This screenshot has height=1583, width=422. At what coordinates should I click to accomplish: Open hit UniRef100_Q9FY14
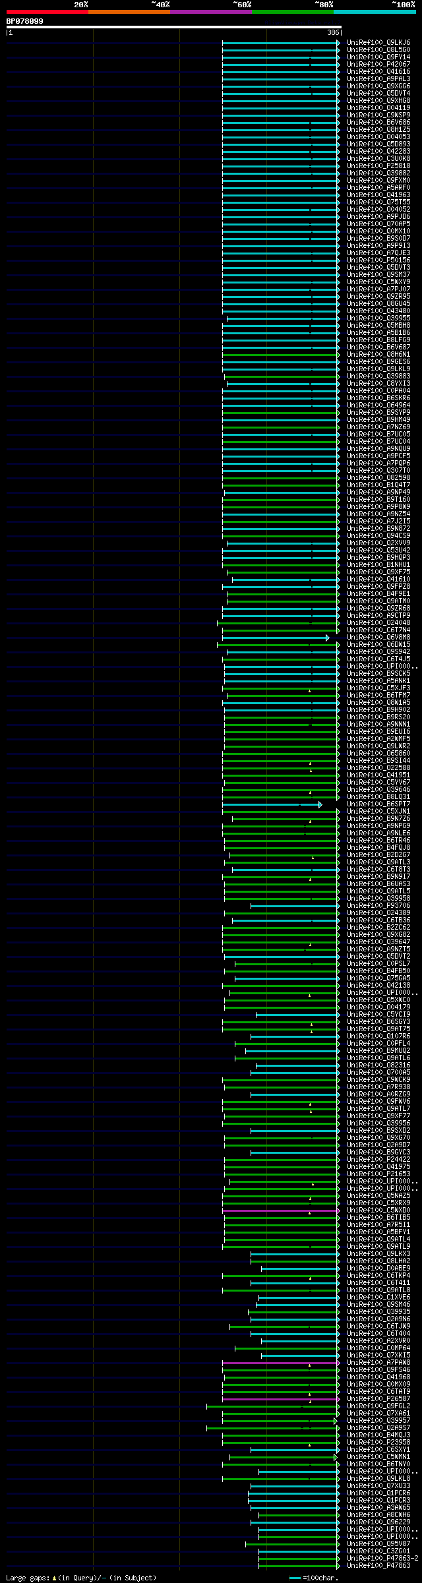tap(378, 57)
